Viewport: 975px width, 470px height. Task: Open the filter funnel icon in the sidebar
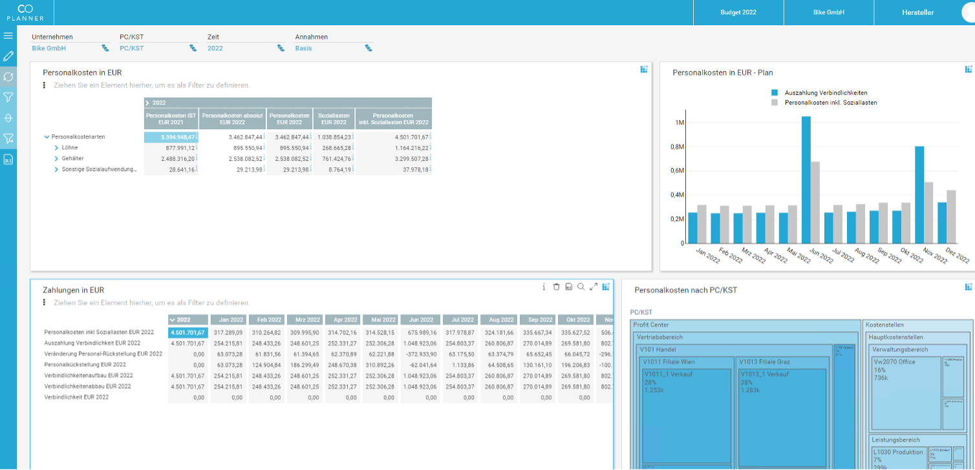pos(8,97)
